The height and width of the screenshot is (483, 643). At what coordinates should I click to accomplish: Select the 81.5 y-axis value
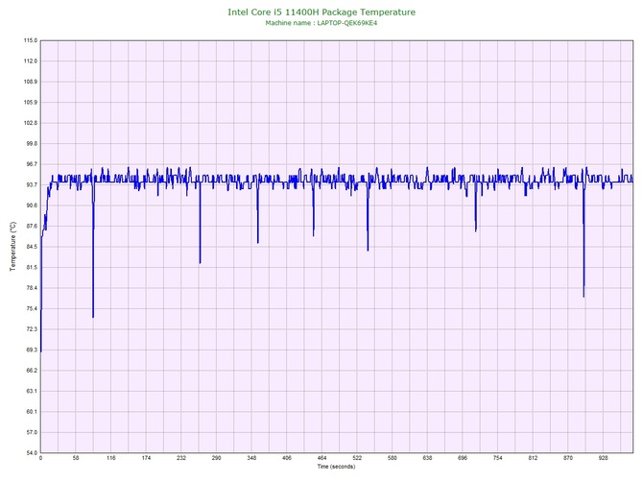pyautogui.click(x=31, y=268)
